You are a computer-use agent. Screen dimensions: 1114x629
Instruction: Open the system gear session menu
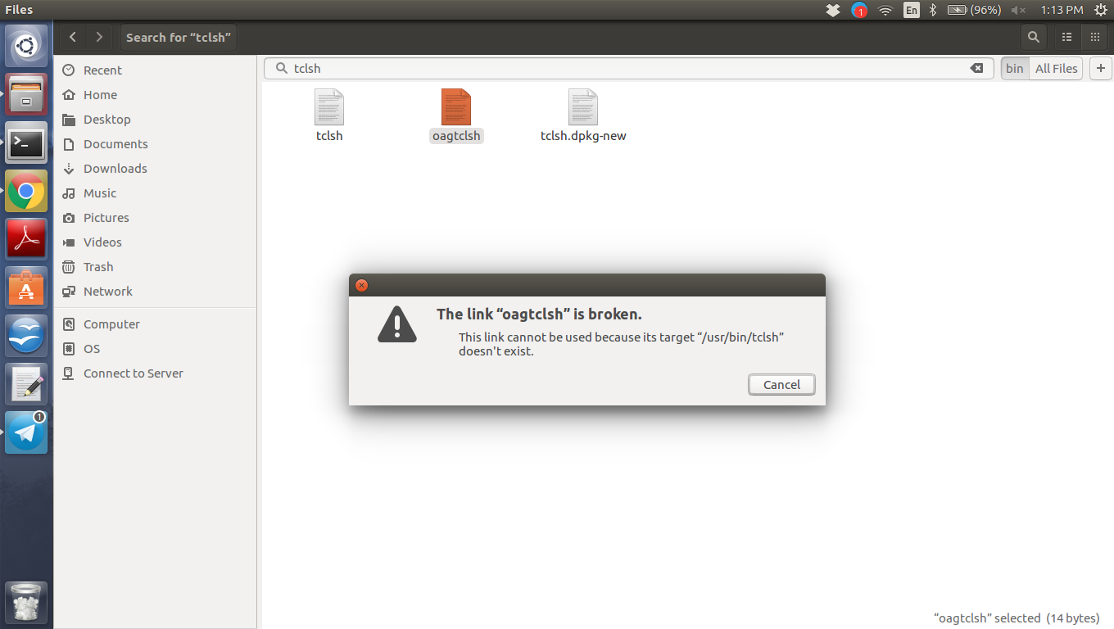point(1100,10)
